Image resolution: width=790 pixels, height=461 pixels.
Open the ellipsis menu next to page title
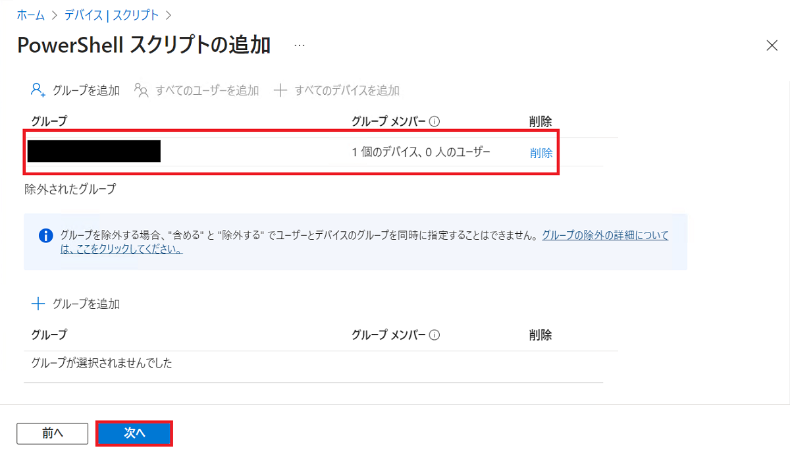pos(299,45)
